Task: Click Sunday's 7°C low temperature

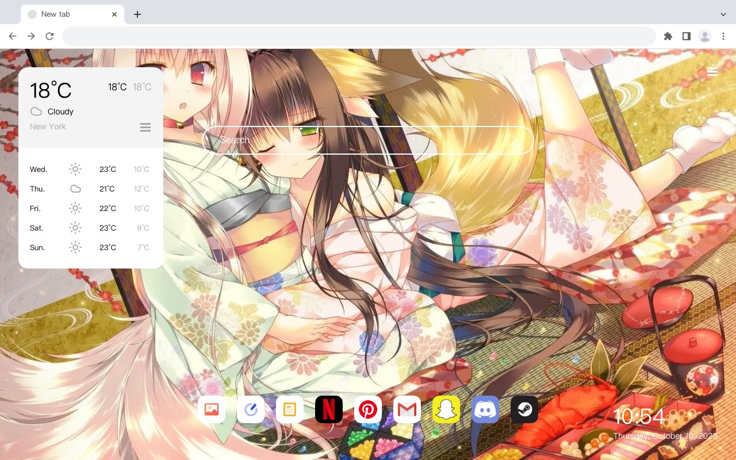Action: tap(143, 248)
